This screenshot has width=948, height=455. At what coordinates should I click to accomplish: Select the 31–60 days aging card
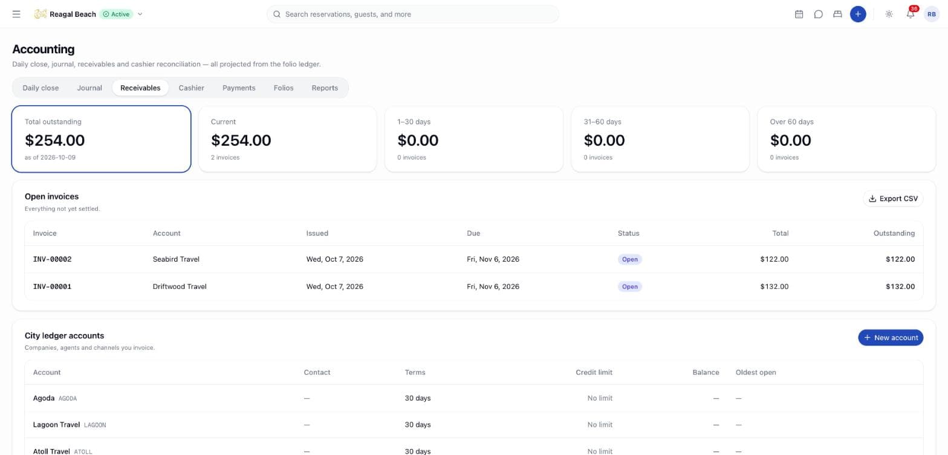click(660, 139)
